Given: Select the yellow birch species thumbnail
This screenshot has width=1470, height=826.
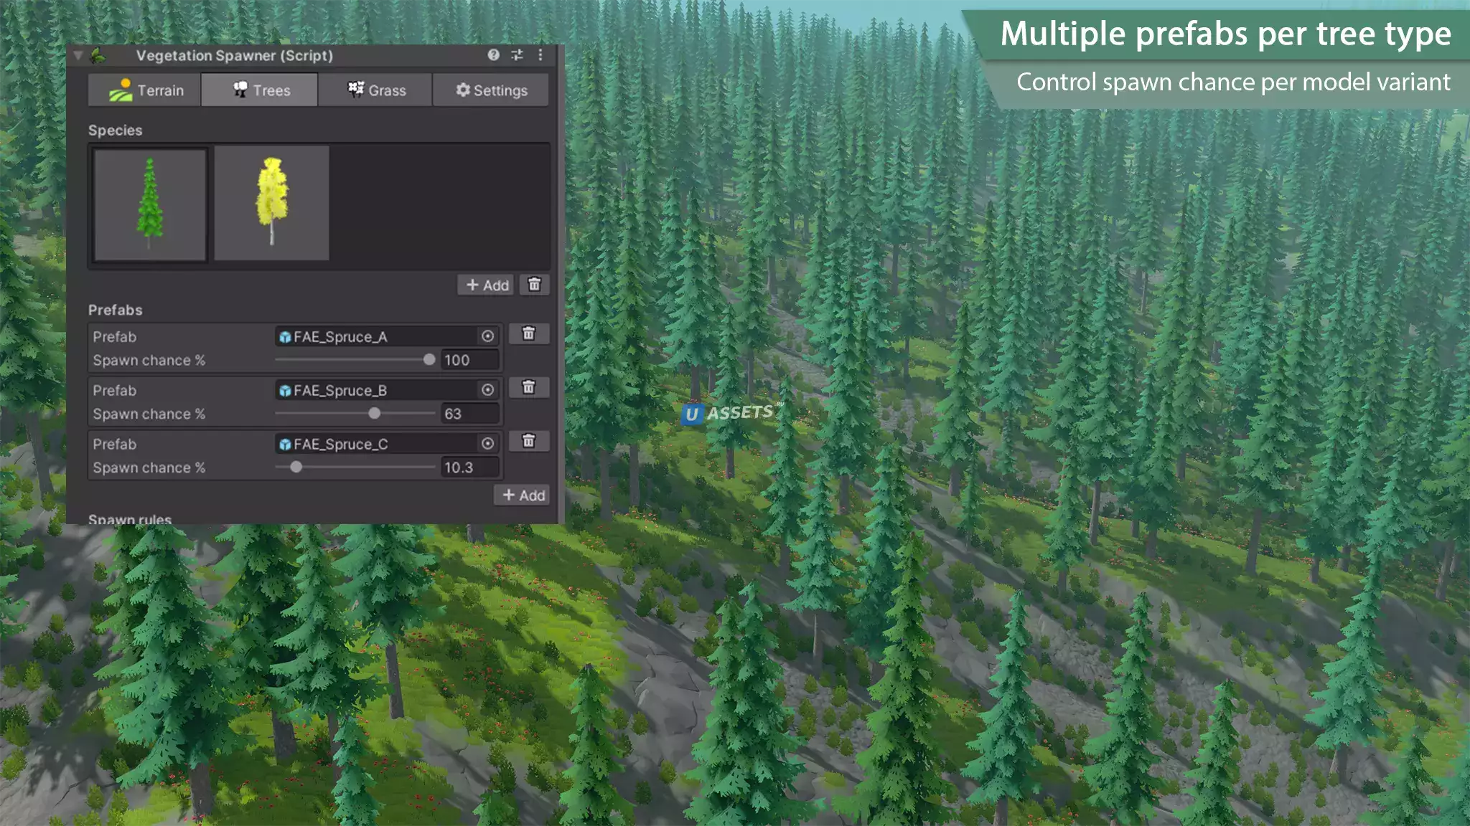Looking at the screenshot, I should [x=271, y=204].
